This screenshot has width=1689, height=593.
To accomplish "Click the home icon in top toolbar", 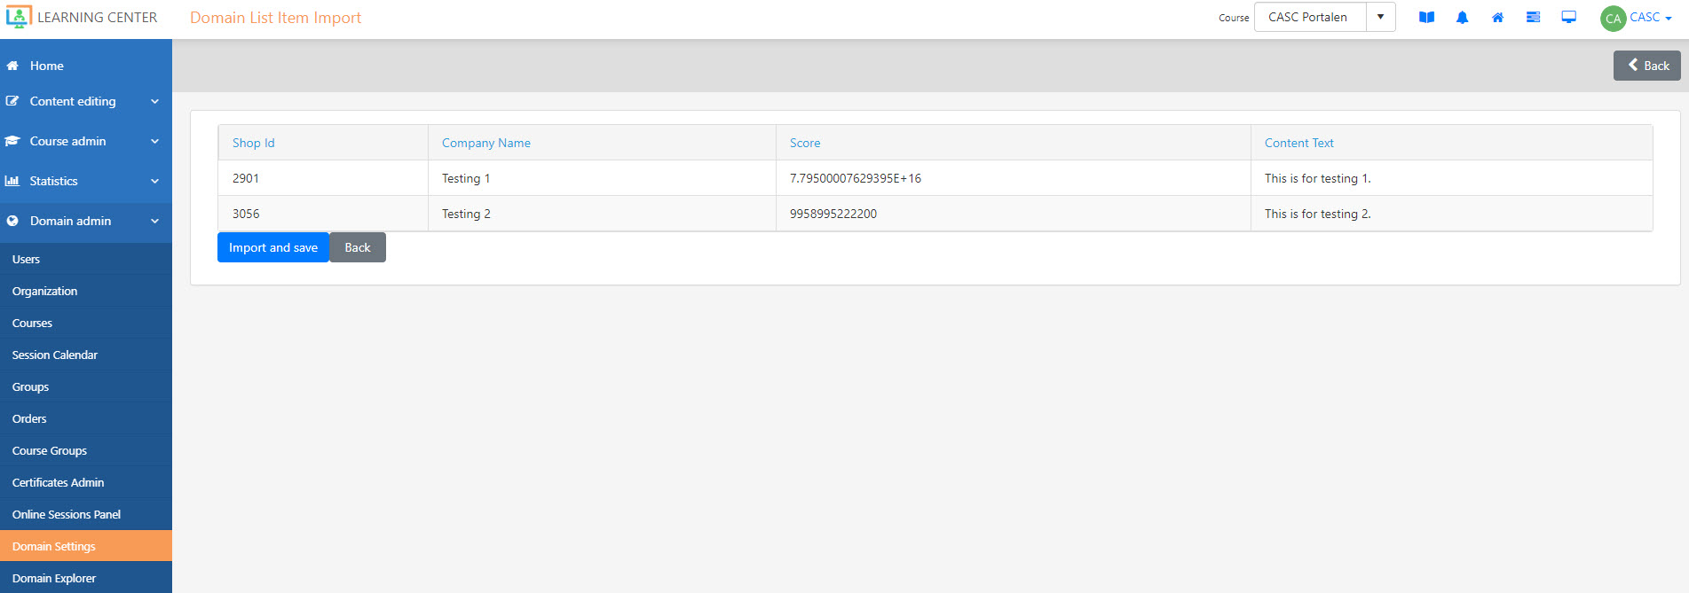I will pos(1497,18).
